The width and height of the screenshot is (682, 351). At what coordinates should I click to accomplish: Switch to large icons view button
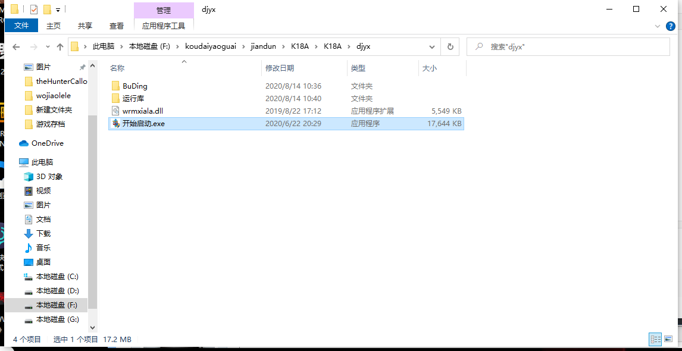pos(668,339)
